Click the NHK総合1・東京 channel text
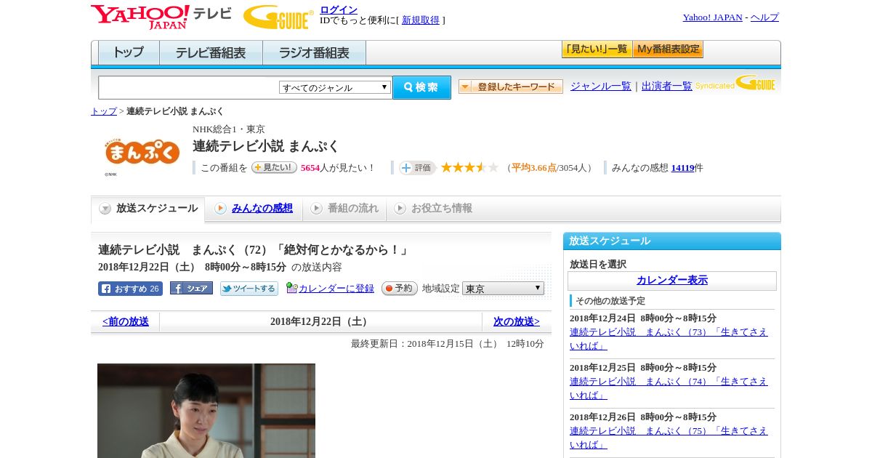The width and height of the screenshot is (872, 458). pyautogui.click(x=229, y=129)
